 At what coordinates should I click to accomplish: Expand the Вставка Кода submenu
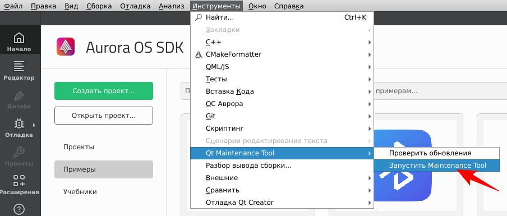(282, 91)
